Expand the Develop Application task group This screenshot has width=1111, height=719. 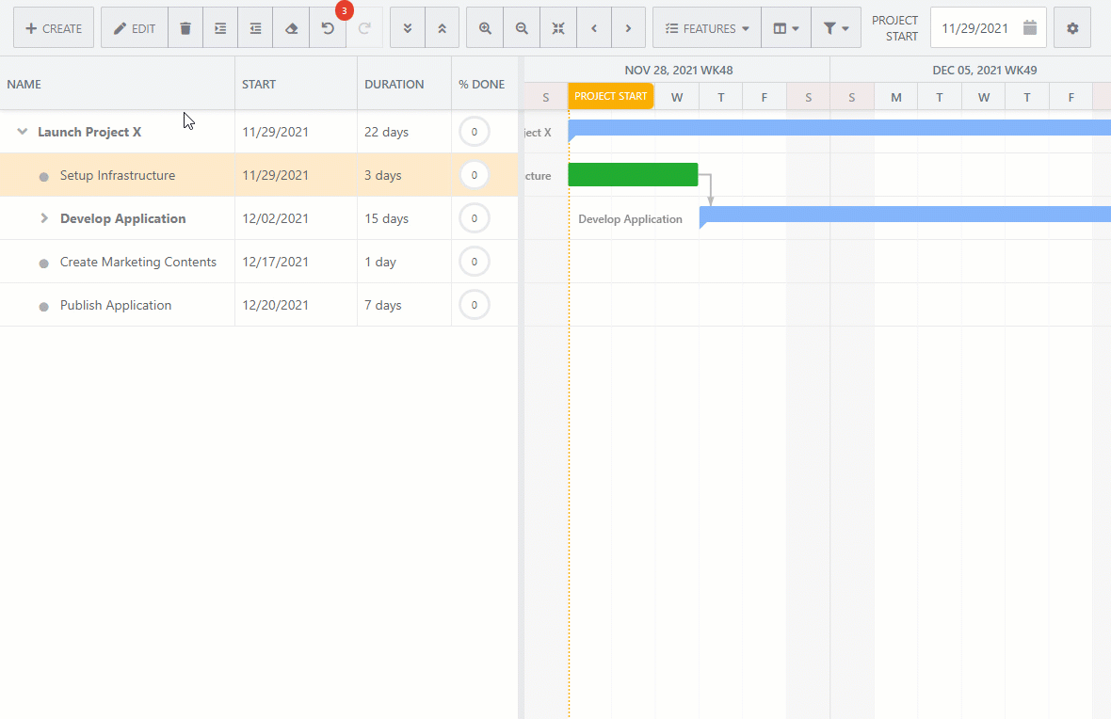(44, 218)
